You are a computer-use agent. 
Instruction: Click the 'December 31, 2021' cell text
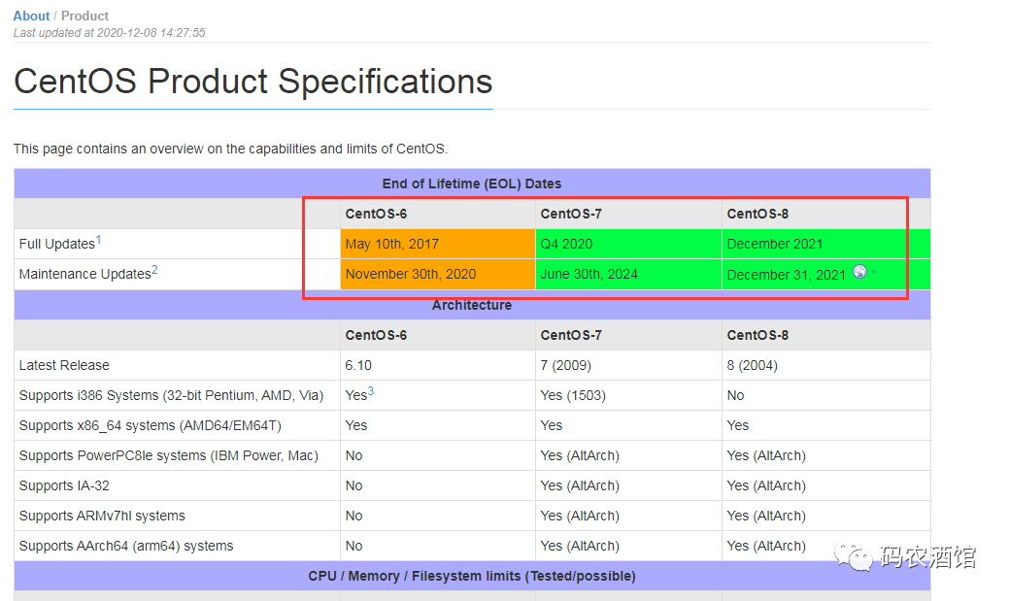pyautogui.click(x=786, y=275)
